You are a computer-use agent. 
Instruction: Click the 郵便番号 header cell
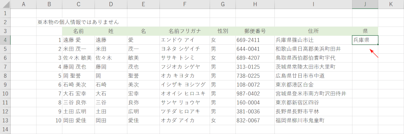255,31
